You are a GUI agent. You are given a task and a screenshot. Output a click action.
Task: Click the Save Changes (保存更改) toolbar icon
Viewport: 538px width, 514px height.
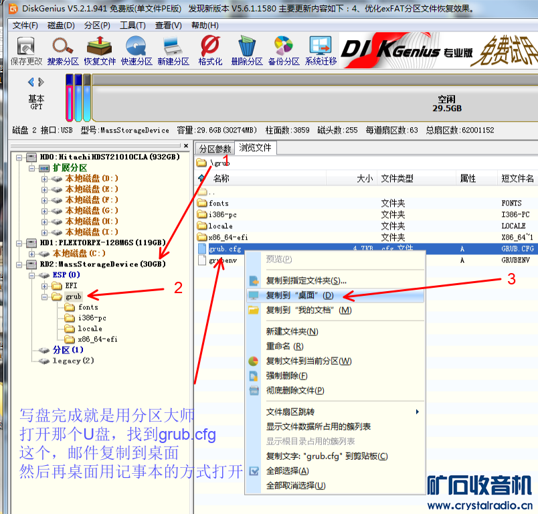click(26, 51)
